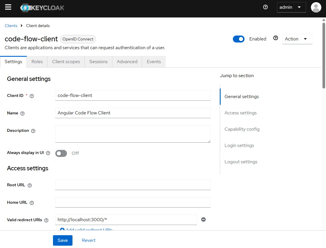The image size is (326, 248).
Task: Click the Valid redirect URIs input
Action: click(126, 220)
